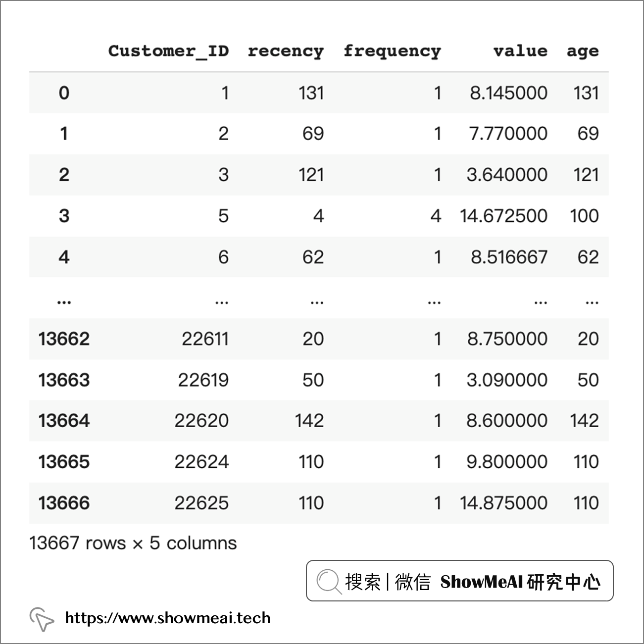
Task: Click the ShowMeAI 研究中心 search badge text
Action: [x=520, y=582]
